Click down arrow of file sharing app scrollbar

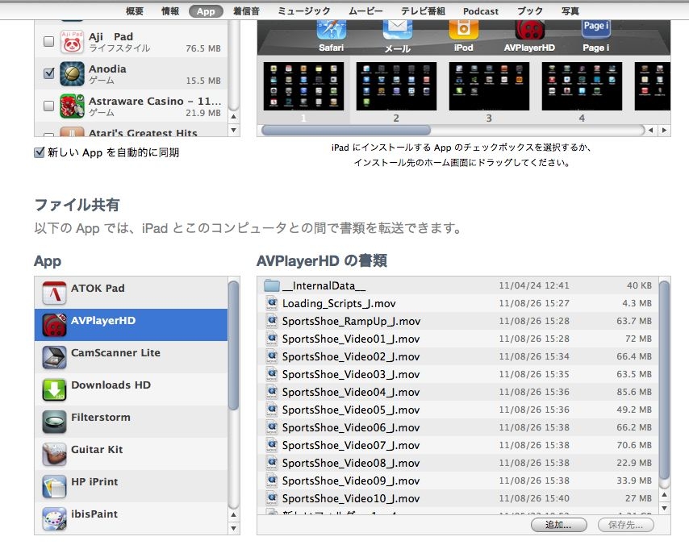click(x=234, y=528)
